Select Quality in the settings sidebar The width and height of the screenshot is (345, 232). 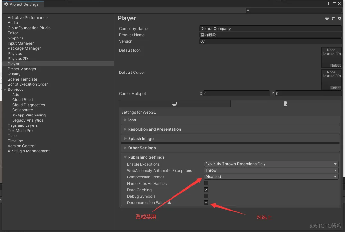(x=14, y=74)
